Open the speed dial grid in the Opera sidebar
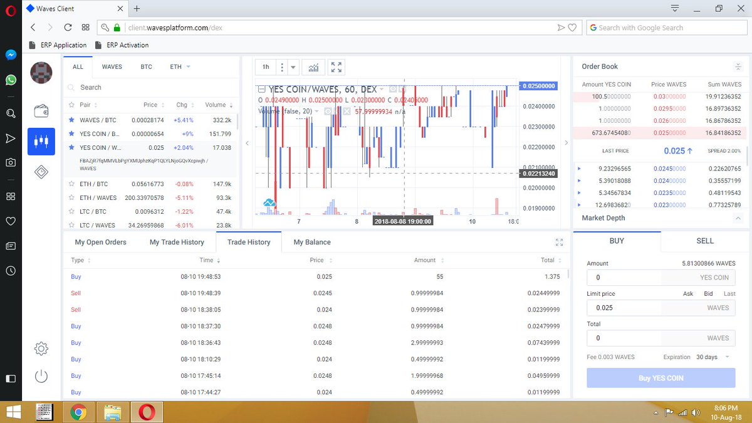 point(11,196)
